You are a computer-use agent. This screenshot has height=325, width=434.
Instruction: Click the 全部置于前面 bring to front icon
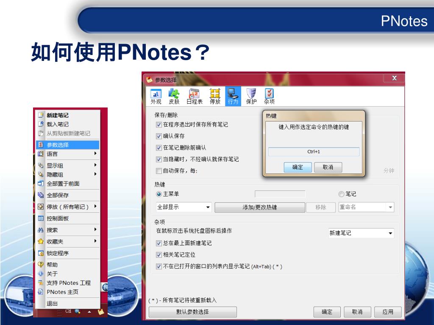click(41, 184)
